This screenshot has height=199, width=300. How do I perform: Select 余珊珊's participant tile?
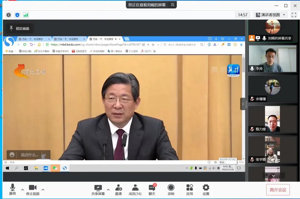click(272, 89)
